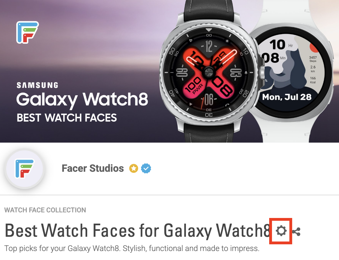Click the 3457 Steps counter on white watch
Viewport: 339px width, 260px height.
[x=313, y=59]
